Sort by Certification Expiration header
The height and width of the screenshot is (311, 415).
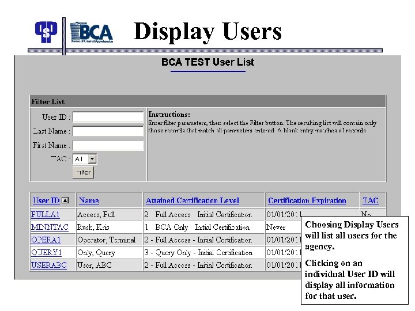307,200
